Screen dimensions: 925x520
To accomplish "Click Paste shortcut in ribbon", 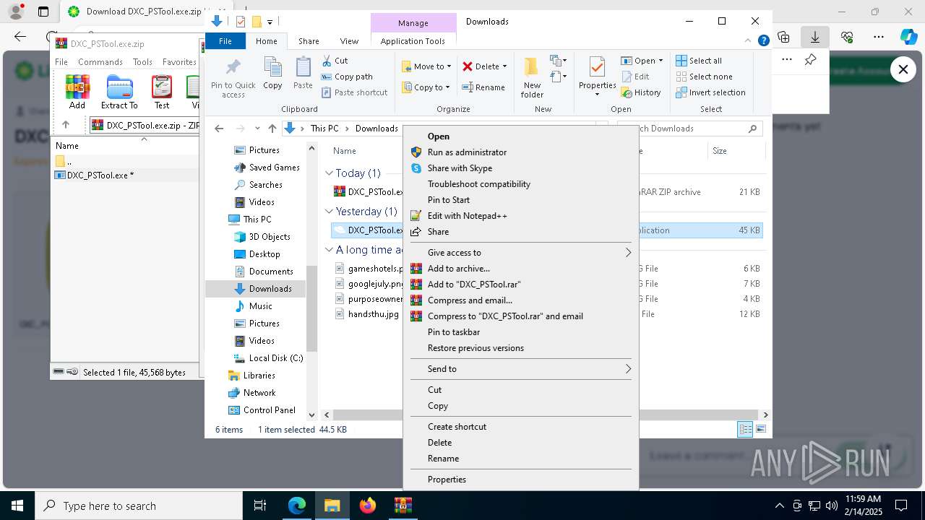I will 354,92.
